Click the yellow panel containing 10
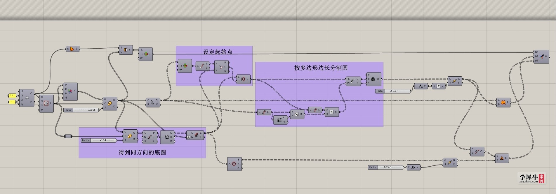Viewport: 556px width, 194px height. (x=12, y=96)
